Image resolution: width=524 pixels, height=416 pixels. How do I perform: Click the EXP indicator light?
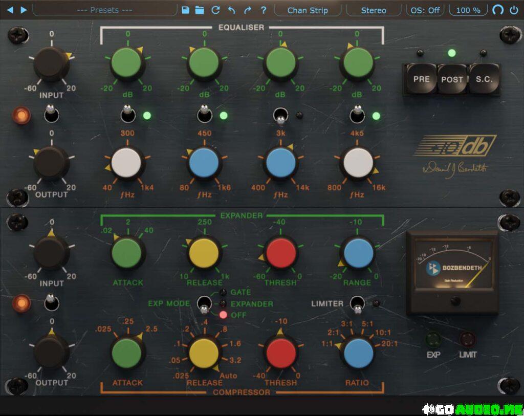pos(433,339)
